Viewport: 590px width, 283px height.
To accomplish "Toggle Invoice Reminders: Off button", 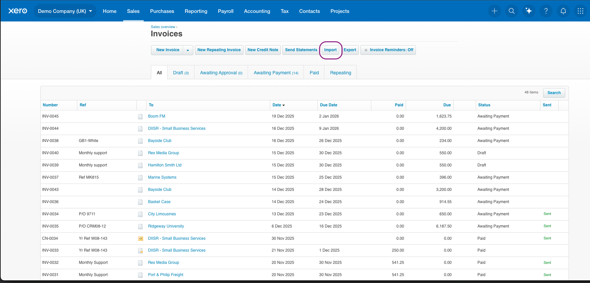I will point(388,50).
